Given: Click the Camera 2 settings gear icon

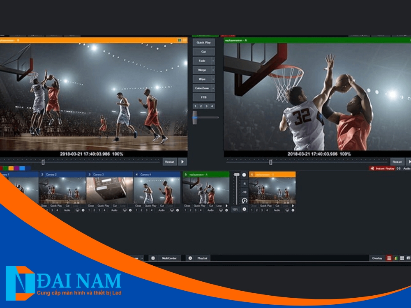Looking at the screenshot, I should 83,210.
